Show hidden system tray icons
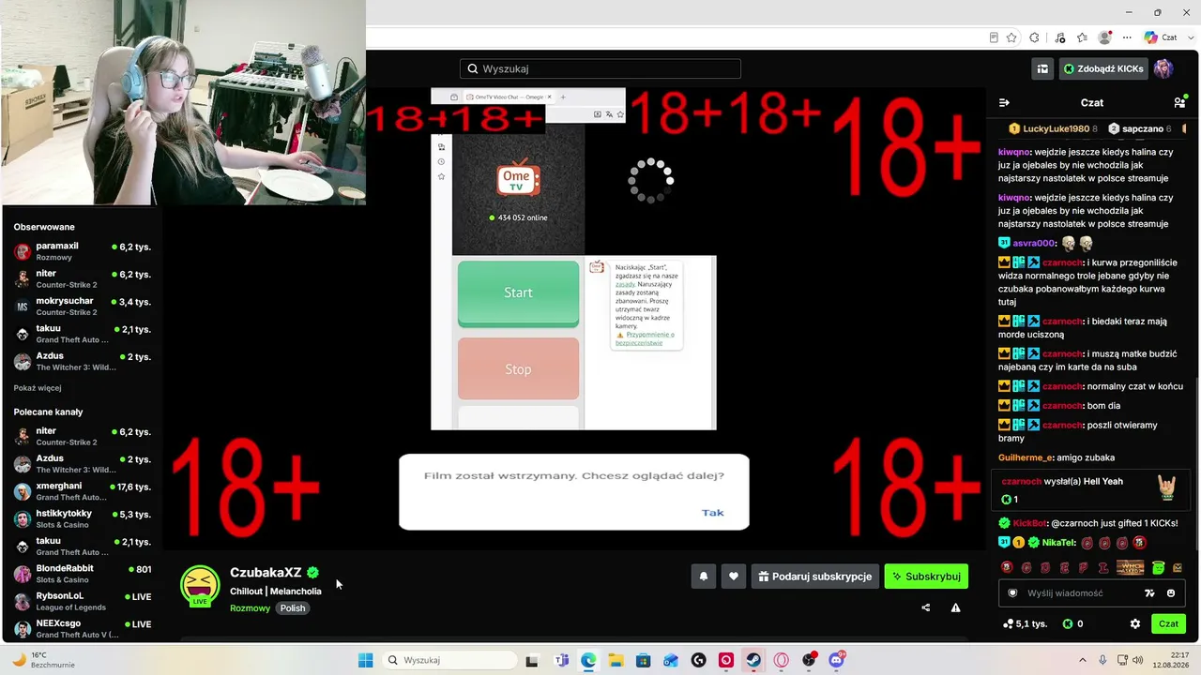 point(1082,660)
